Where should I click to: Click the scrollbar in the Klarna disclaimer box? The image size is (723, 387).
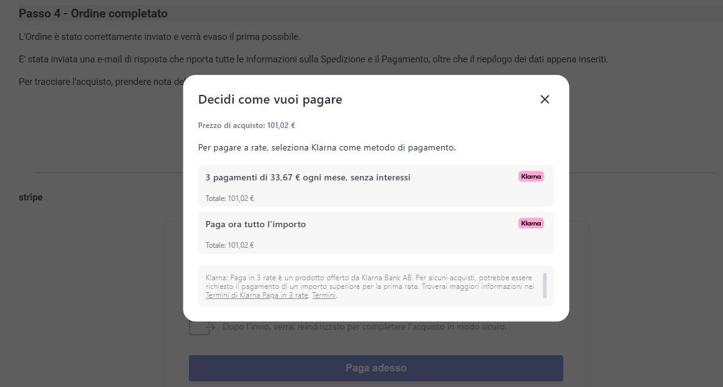[x=545, y=285]
